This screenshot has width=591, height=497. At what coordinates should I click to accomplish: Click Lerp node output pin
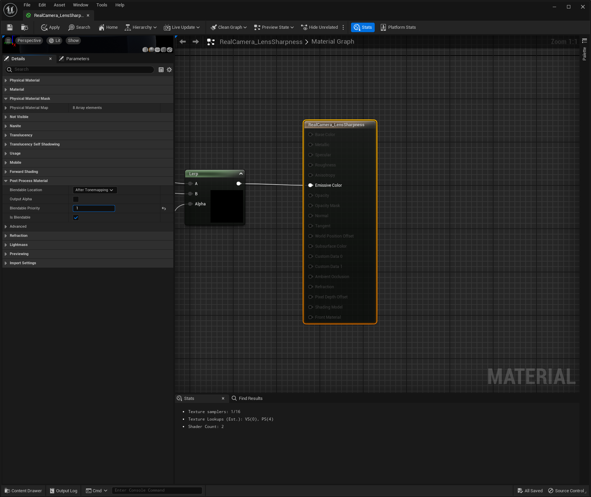pyautogui.click(x=239, y=184)
